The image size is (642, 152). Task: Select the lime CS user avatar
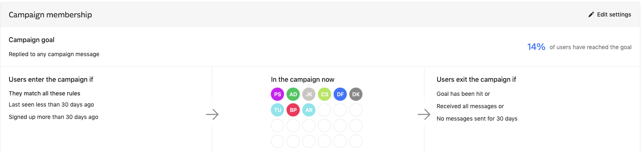[x=325, y=94]
